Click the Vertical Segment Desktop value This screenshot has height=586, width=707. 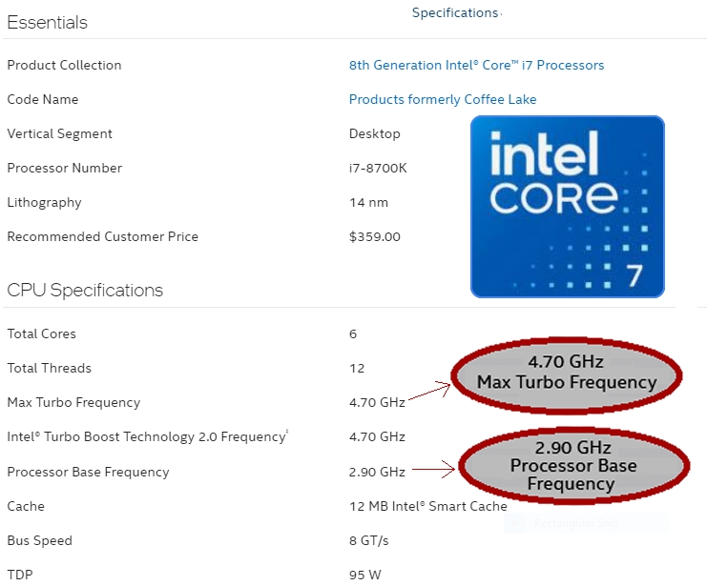(x=374, y=133)
